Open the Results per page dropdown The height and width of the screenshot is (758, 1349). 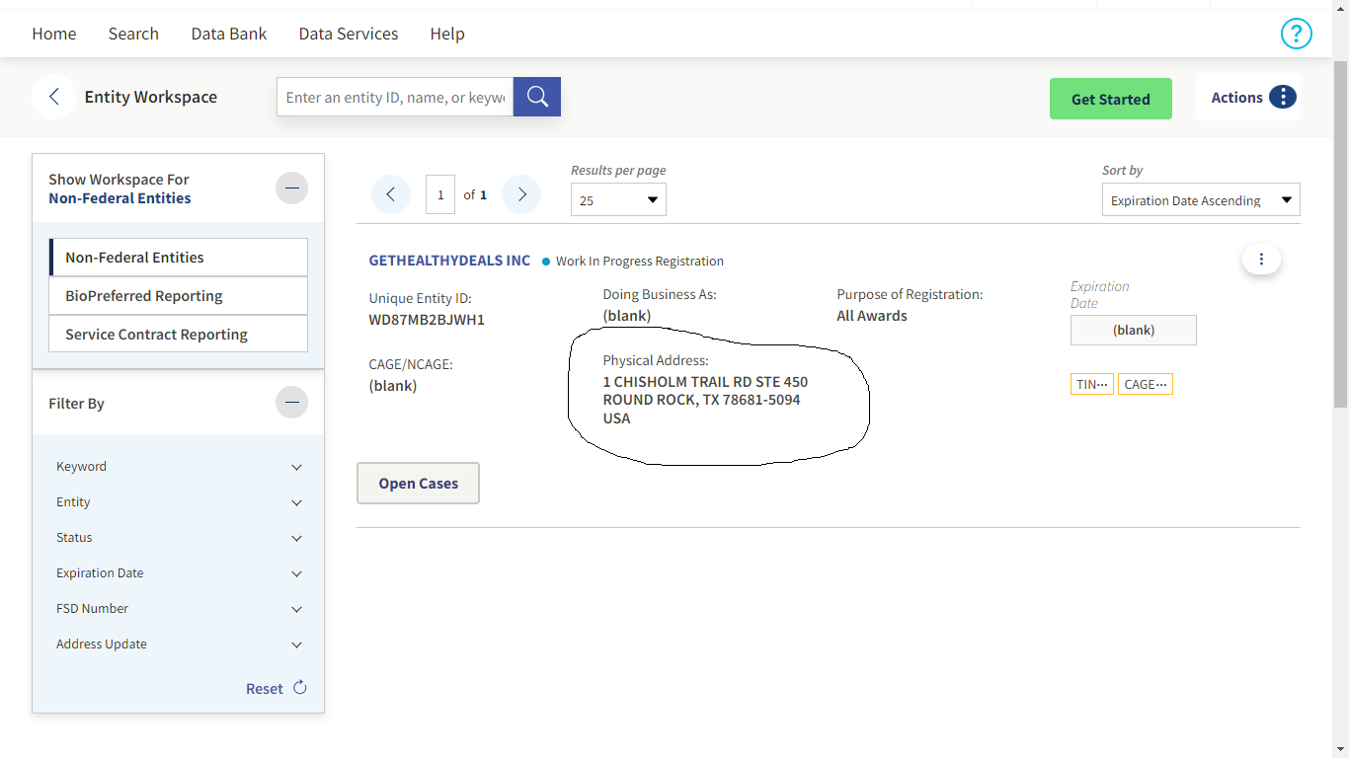(x=618, y=200)
